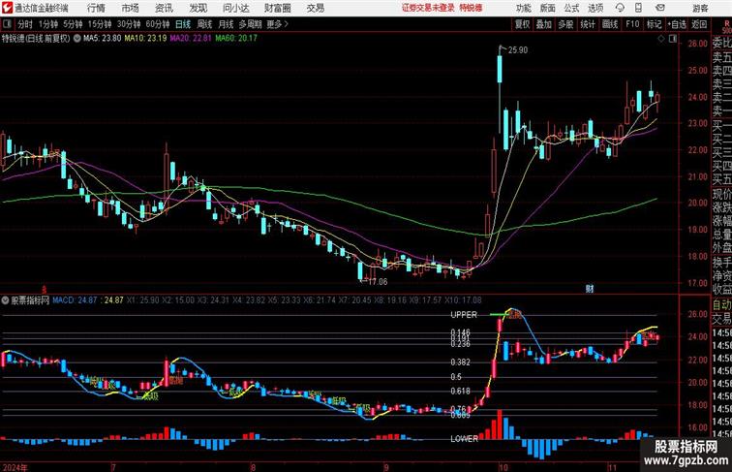Click the 多股 multi-stock button
732x472 pixels.
(x=565, y=24)
